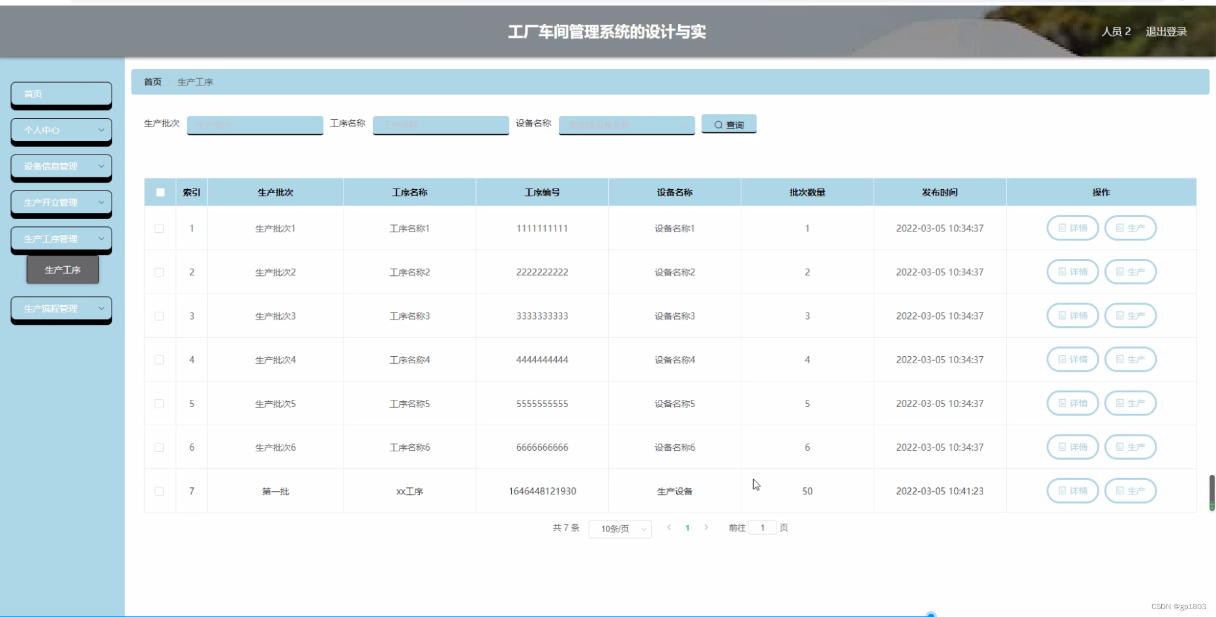This screenshot has height=617, width=1216.
Task: Navigate to 首页 via breadcrumb
Action: coord(153,82)
